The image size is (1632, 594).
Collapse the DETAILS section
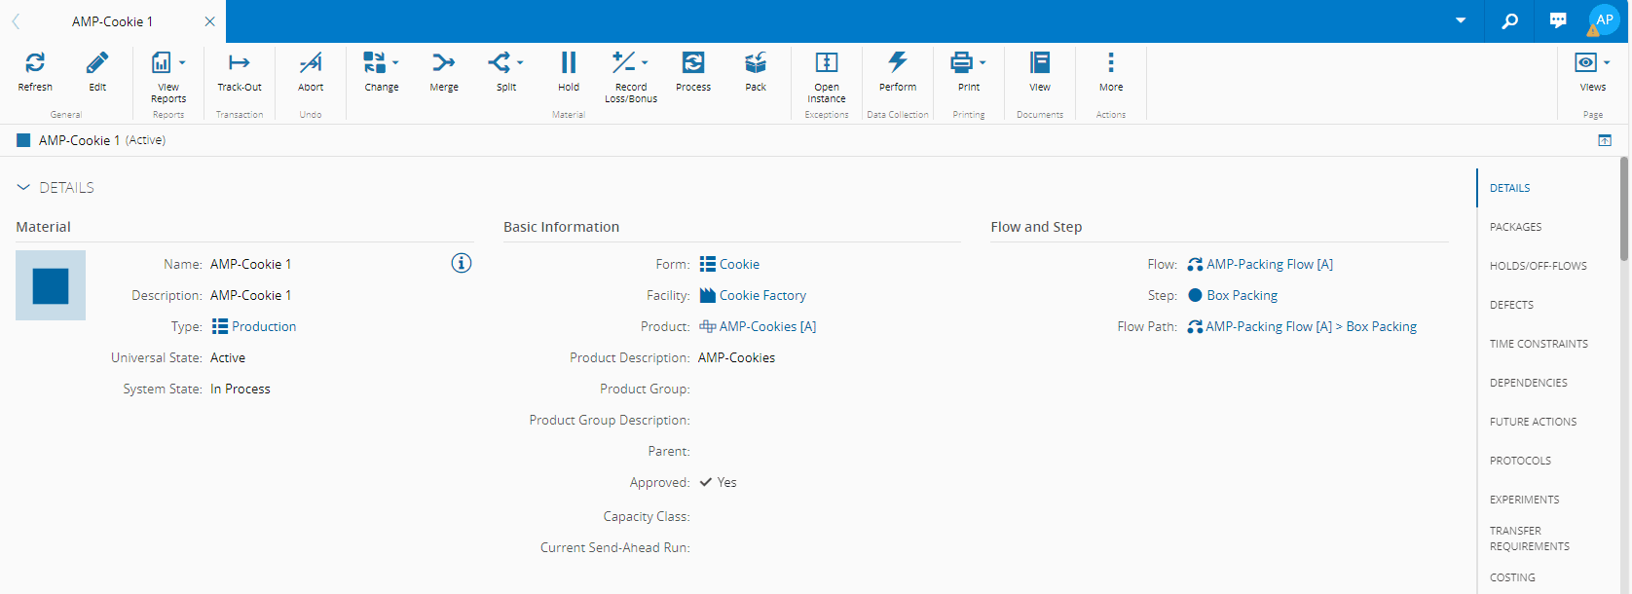tap(24, 188)
